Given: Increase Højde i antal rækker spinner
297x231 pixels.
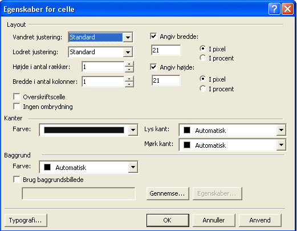Looking at the screenshot, I should (129, 64).
